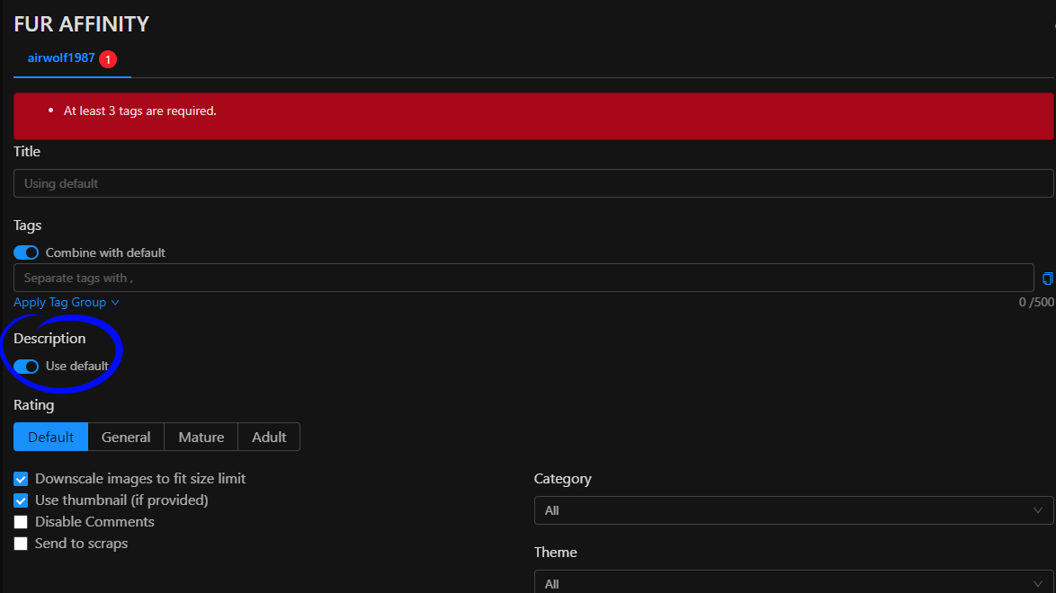Expand the Apply Tag Group dropdown
This screenshot has height=593, width=1056.
(66, 303)
